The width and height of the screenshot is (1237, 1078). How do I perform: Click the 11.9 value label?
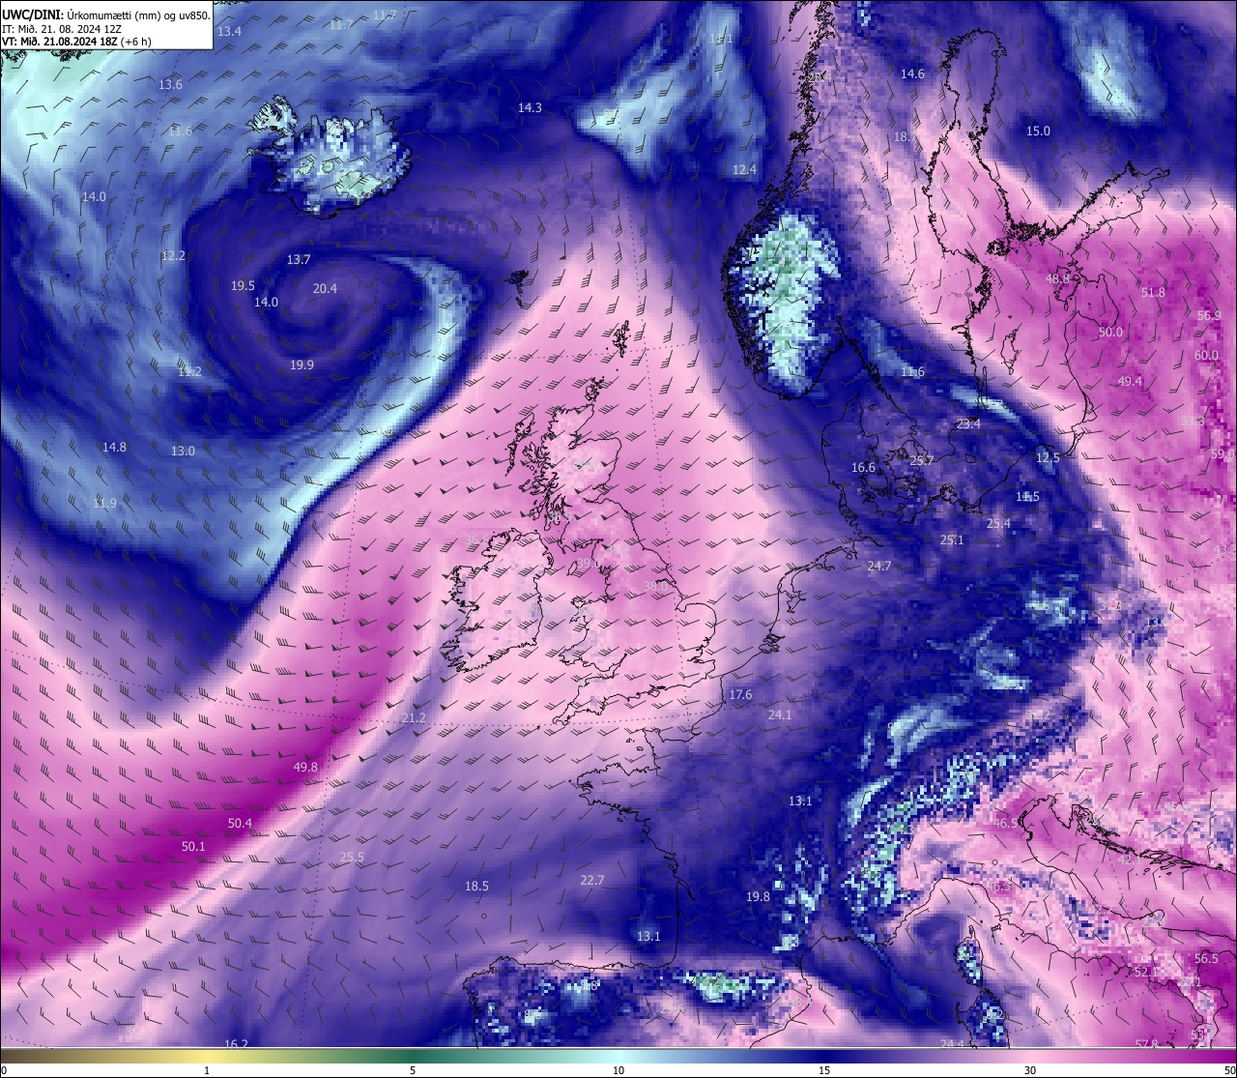coord(104,503)
